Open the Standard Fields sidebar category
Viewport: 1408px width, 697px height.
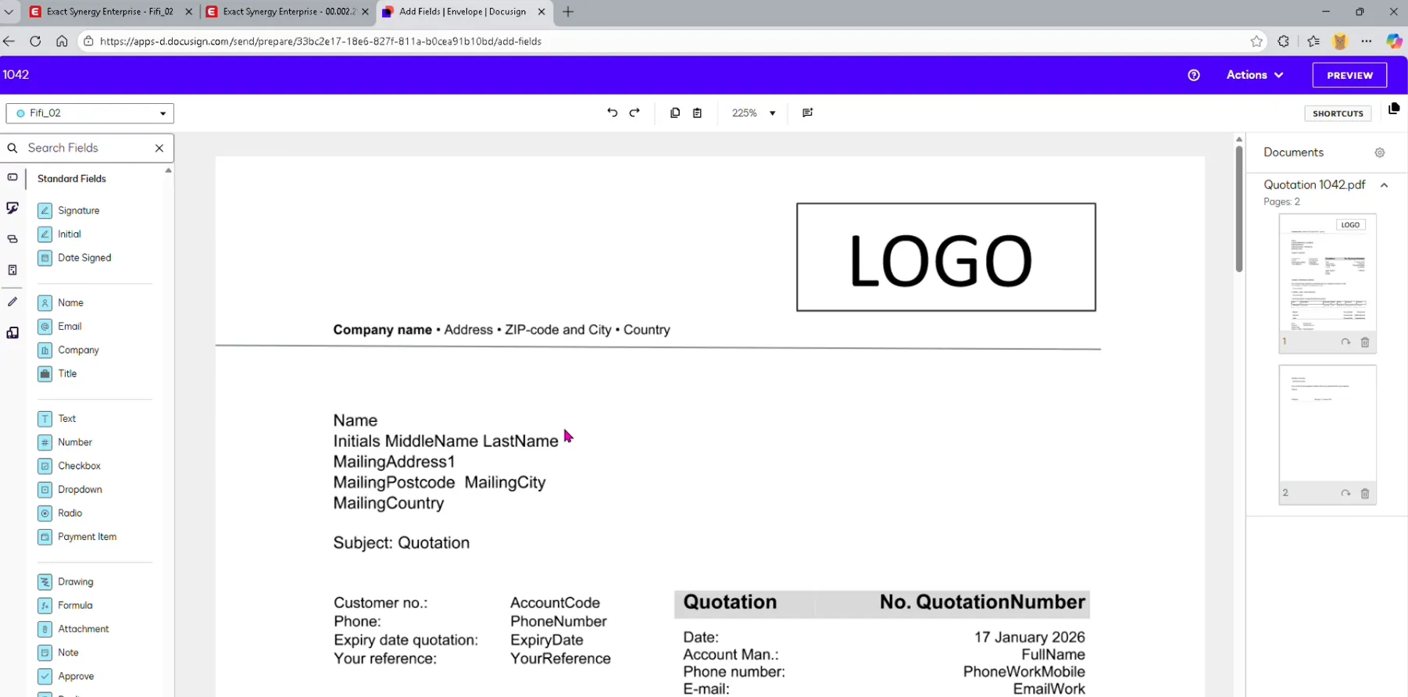(13, 177)
